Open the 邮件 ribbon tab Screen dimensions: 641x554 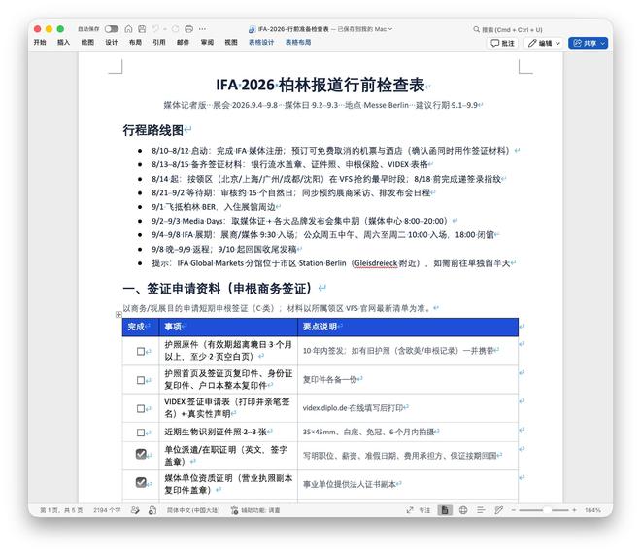(183, 42)
